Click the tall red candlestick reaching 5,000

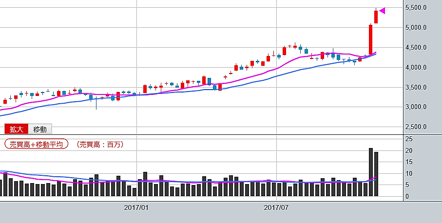pos(371,39)
